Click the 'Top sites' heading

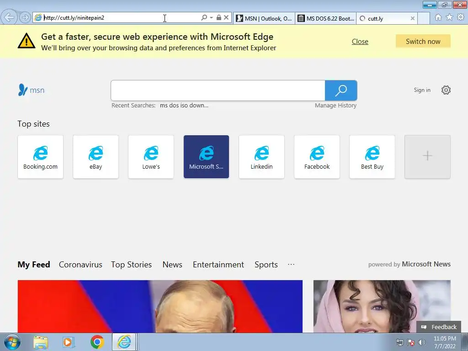(33, 124)
